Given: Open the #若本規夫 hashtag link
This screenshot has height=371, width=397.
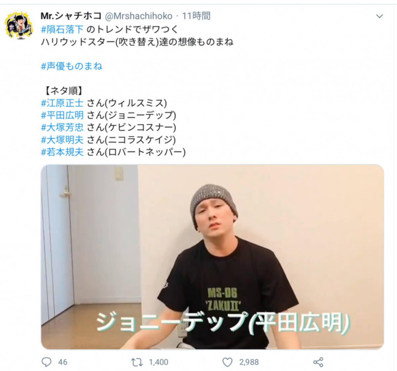Looking at the screenshot, I should tap(62, 152).
